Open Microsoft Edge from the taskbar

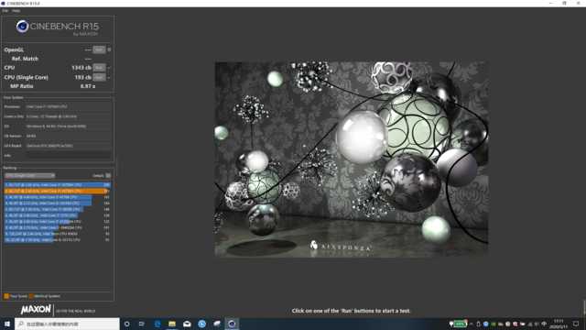click(157, 324)
